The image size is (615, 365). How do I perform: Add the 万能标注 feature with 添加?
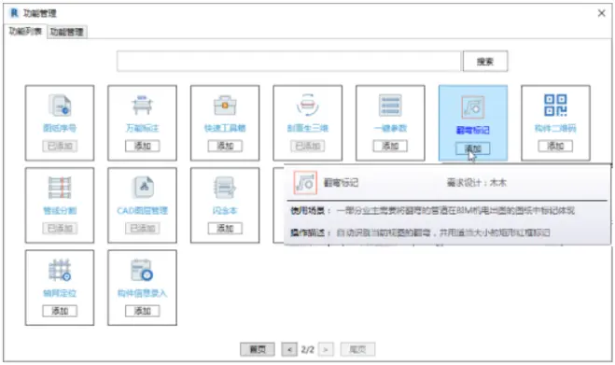143,146
